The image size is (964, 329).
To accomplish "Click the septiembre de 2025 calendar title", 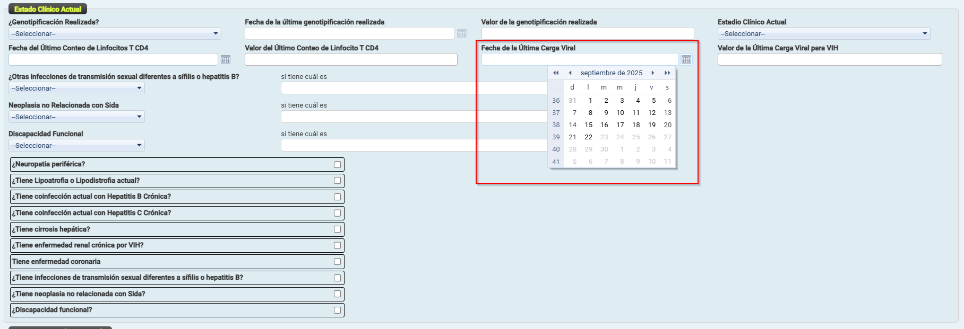I will (612, 73).
